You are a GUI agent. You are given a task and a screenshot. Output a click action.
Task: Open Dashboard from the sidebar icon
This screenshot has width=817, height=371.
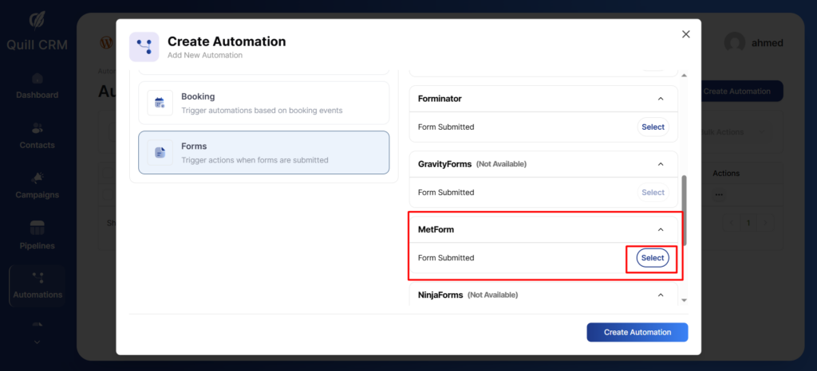click(37, 79)
